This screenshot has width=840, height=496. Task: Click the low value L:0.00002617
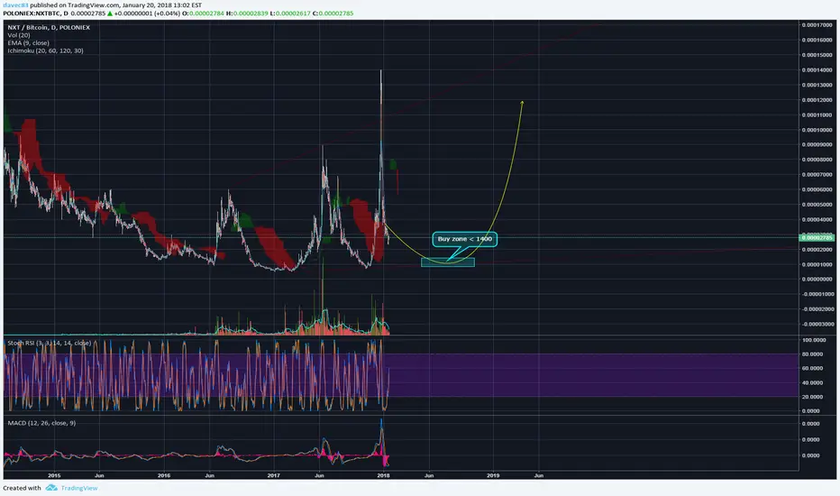point(290,14)
